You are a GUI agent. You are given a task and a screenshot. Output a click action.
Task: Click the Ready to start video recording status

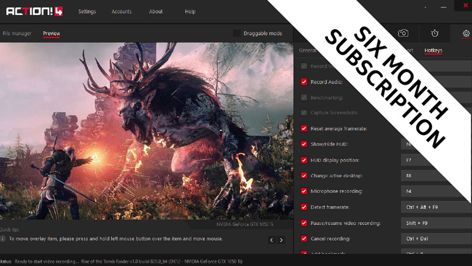46,262
